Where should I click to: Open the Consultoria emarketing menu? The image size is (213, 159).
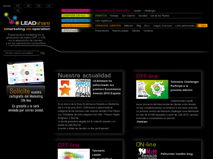77,26
